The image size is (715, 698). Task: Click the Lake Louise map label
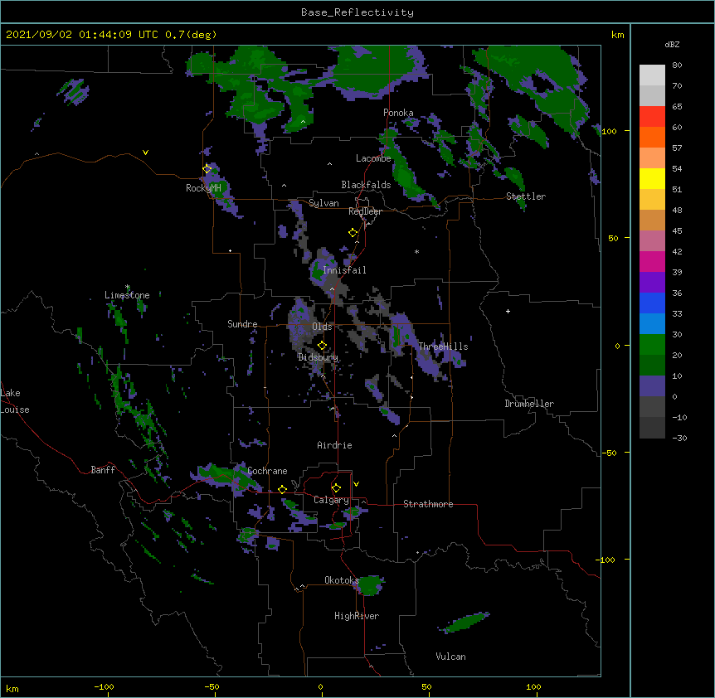point(15,401)
